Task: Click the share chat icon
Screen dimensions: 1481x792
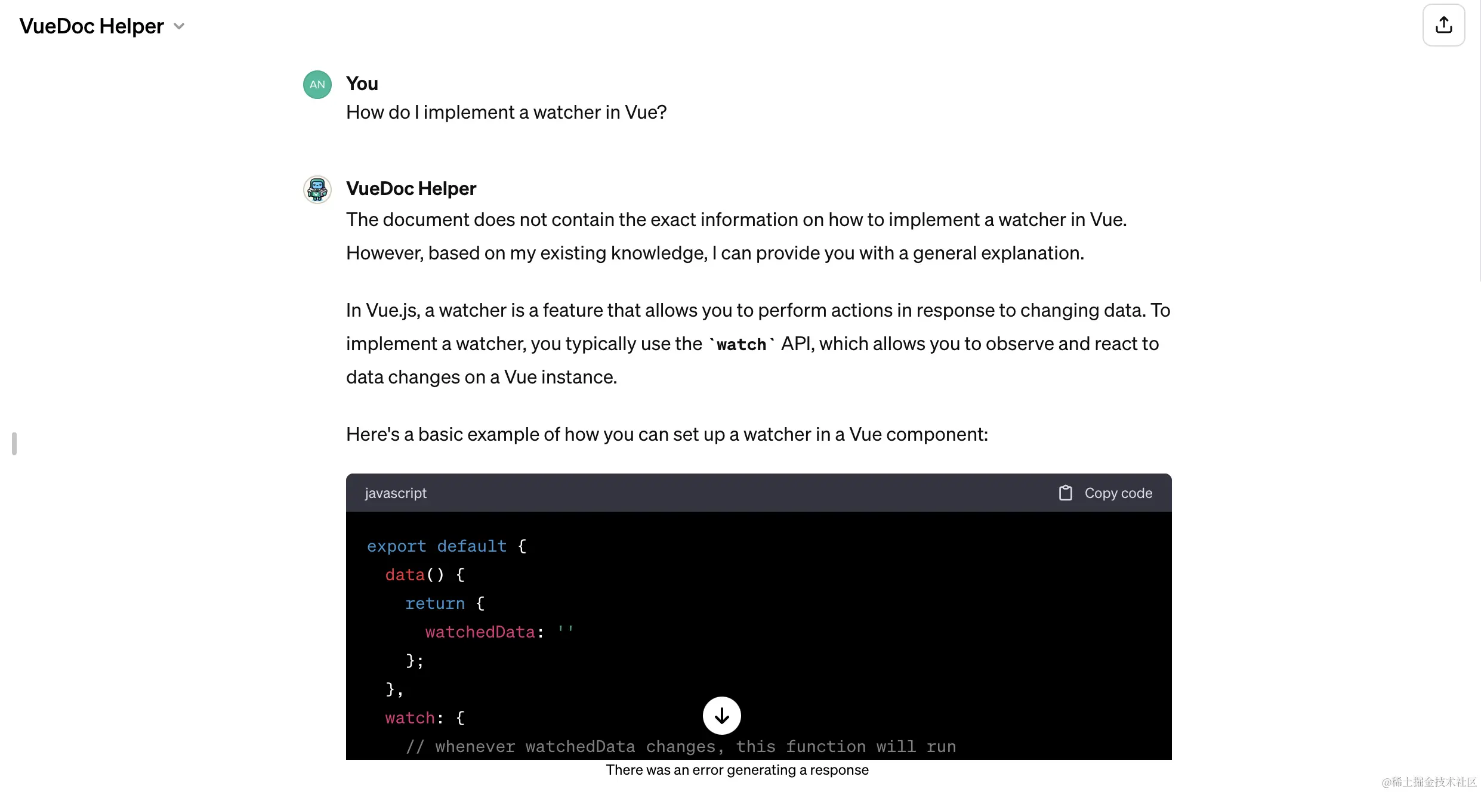Action: (1443, 25)
